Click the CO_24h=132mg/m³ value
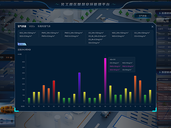The image size is (171, 128). pyautogui.click(x=142, y=33)
